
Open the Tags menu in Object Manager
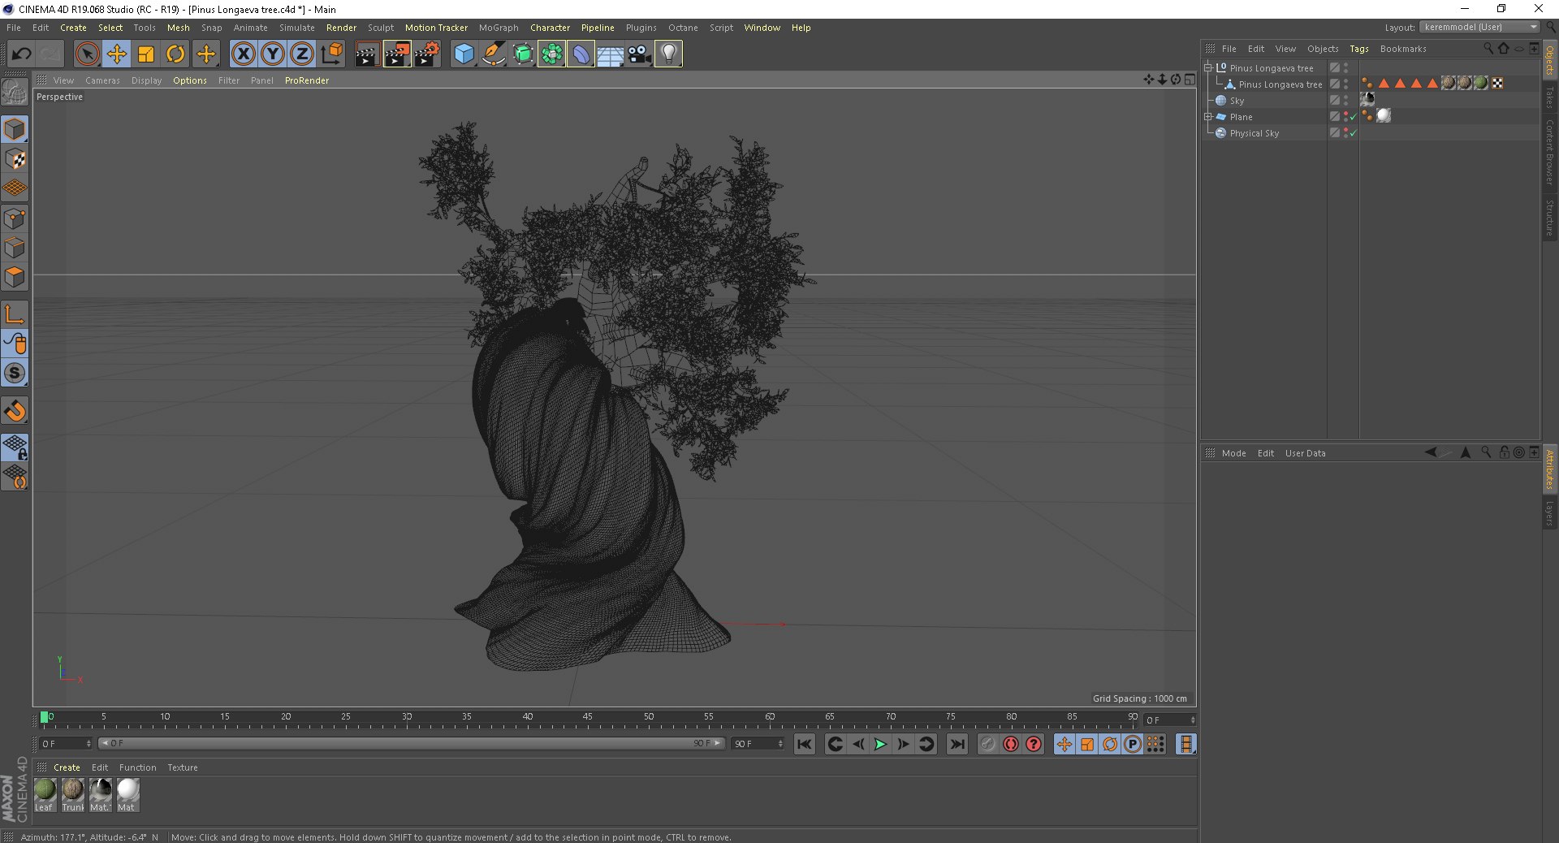(x=1358, y=49)
